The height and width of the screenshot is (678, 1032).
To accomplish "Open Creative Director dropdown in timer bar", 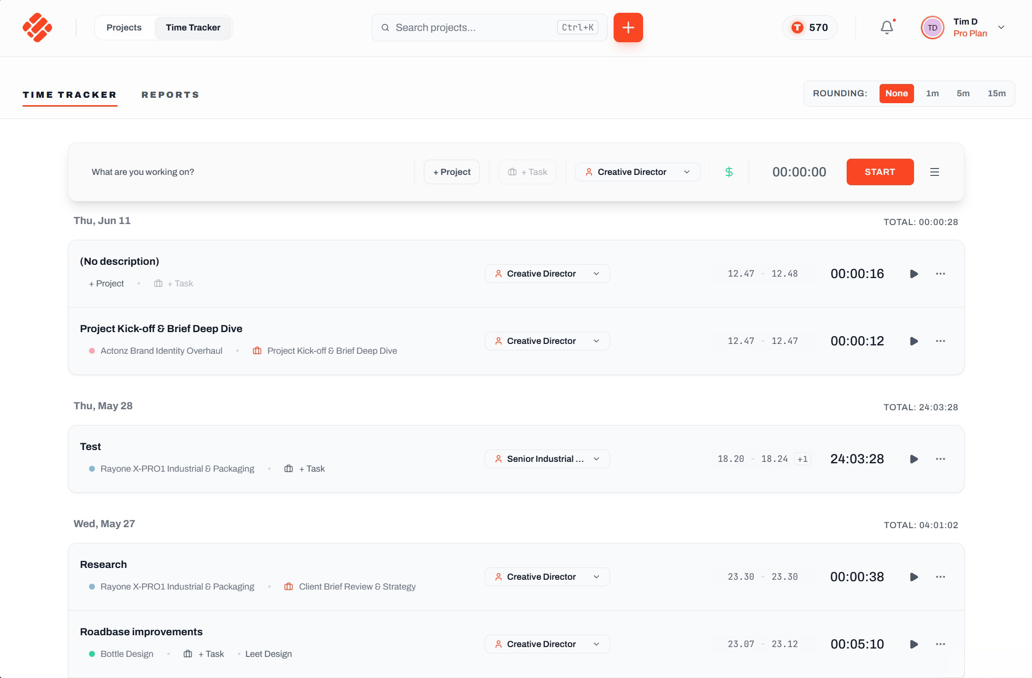I will pyautogui.click(x=638, y=172).
